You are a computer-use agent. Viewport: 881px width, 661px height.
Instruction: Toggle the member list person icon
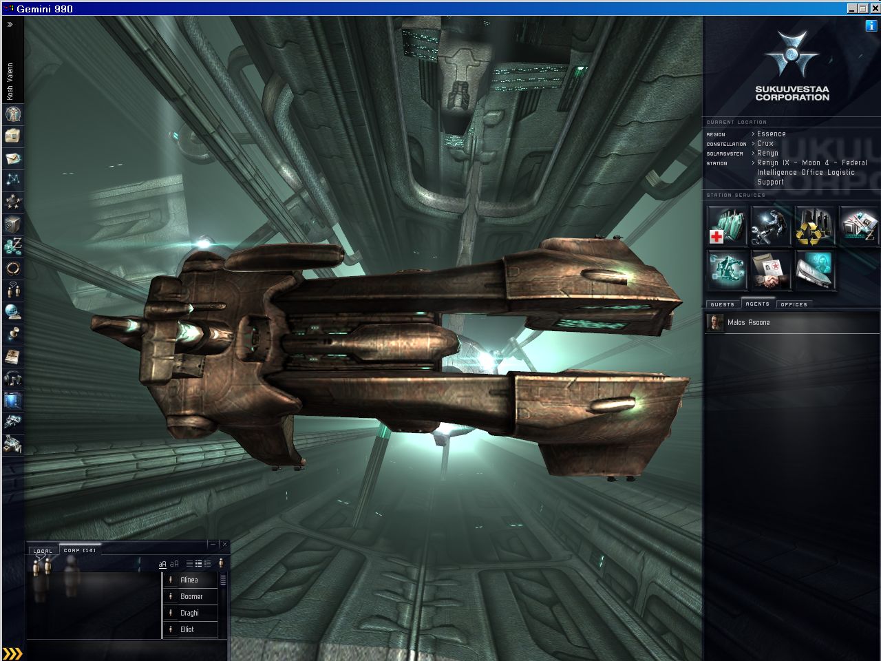pyautogui.click(x=221, y=563)
